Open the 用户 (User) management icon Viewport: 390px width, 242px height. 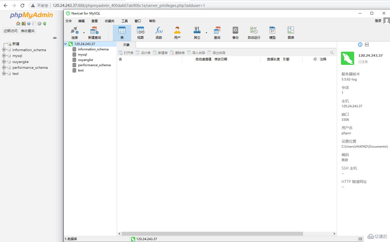coord(177,33)
